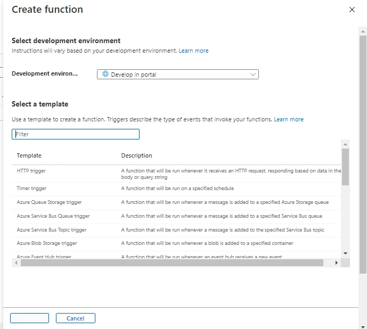Click the template list scroll up arrow
367x329 pixels.
tap(345, 144)
